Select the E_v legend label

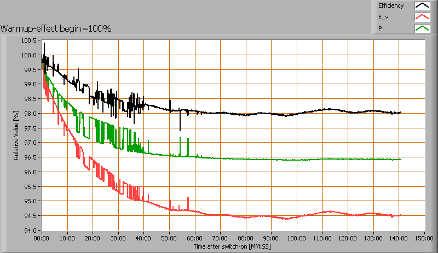[x=383, y=17]
